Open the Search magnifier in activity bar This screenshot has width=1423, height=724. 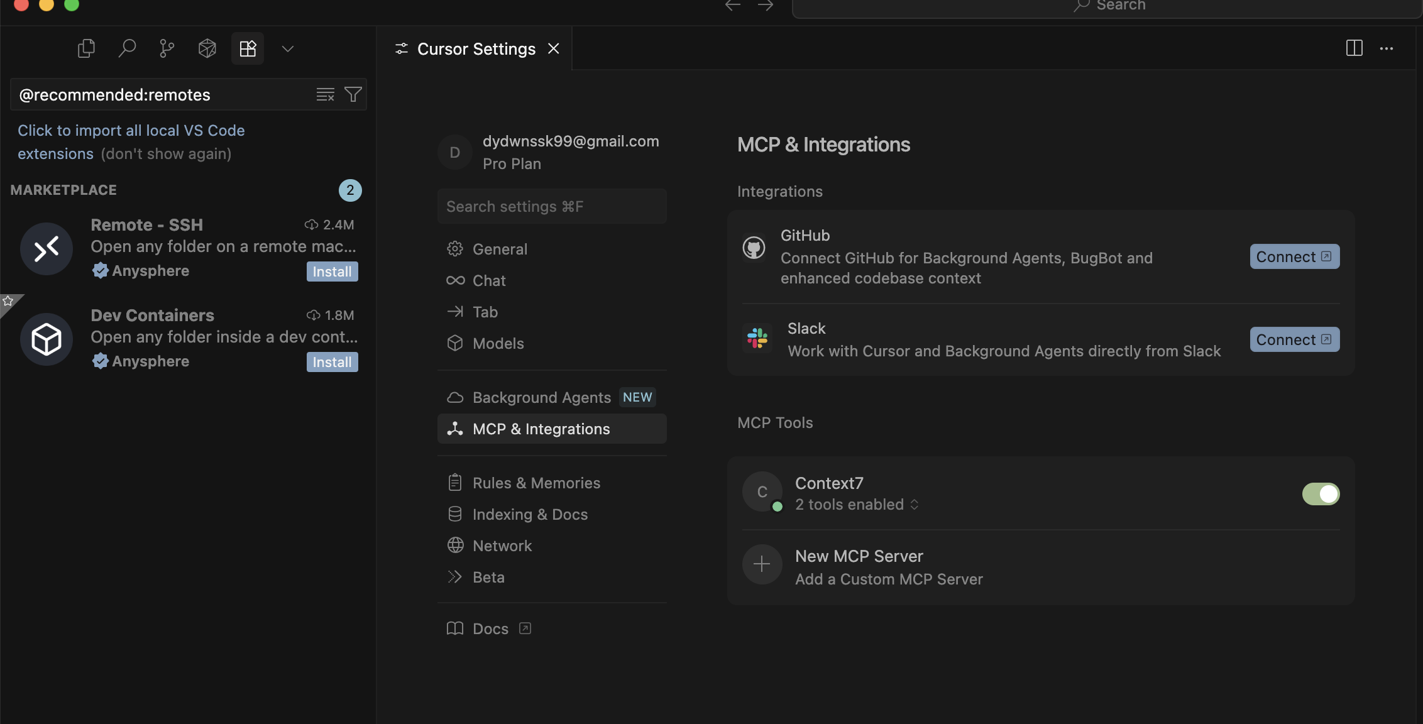pyautogui.click(x=127, y=48)
